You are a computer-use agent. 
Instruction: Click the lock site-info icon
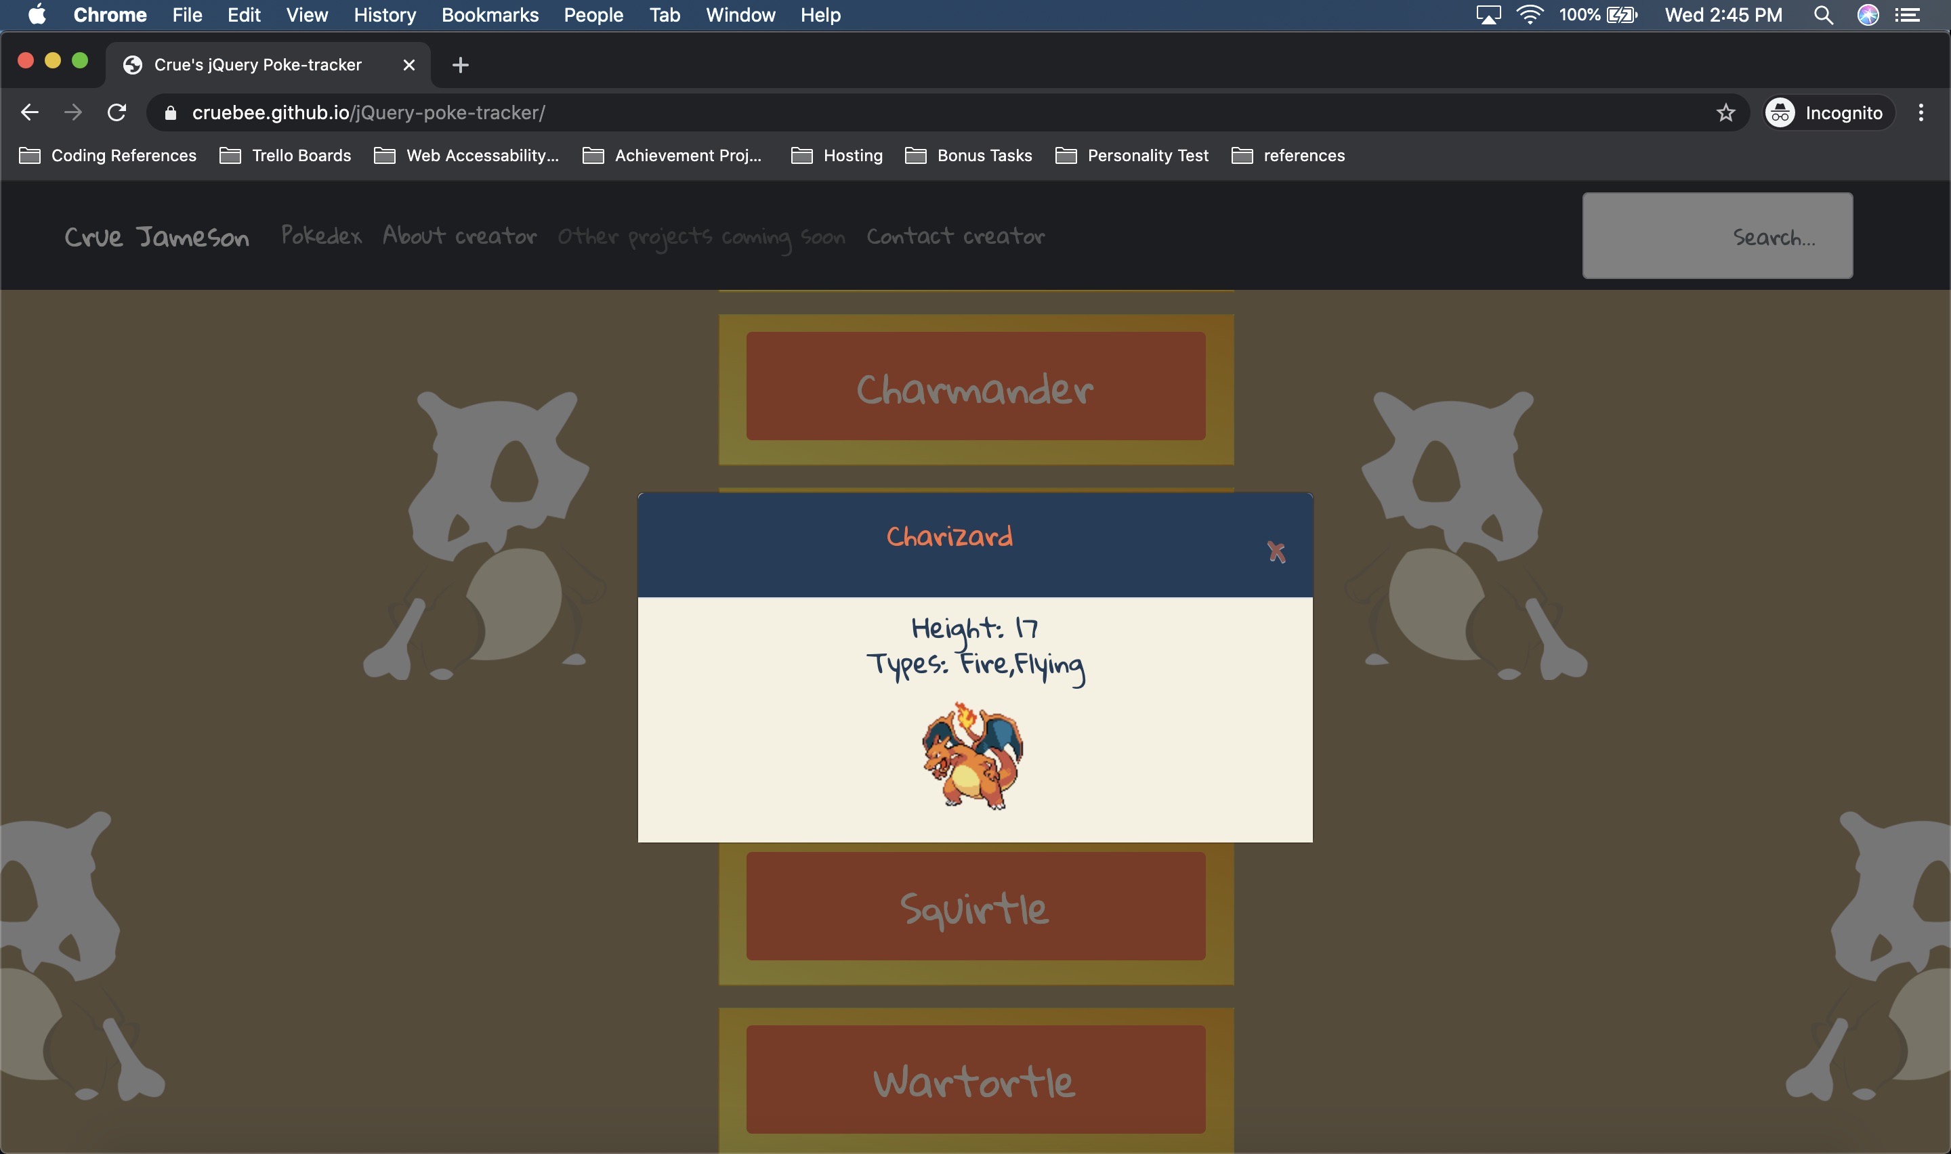170,112
